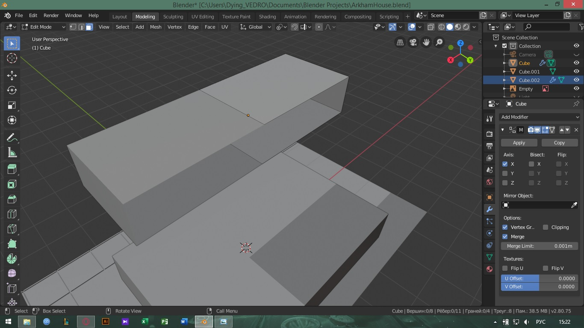The image size is (584, 328).
Task: Collapse the Collection tree in outliner
Action: [x=496, y=46]
